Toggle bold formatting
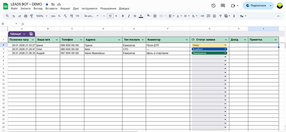Image resolution: width=286 pixels, height=132 pixels. tap(123, 16)
